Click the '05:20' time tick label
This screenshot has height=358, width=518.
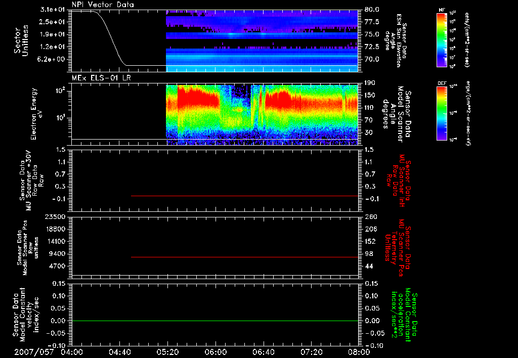(167, 352)
